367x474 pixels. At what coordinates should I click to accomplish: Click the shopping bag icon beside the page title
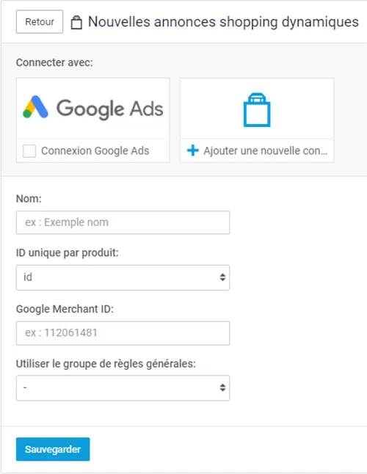76,22
